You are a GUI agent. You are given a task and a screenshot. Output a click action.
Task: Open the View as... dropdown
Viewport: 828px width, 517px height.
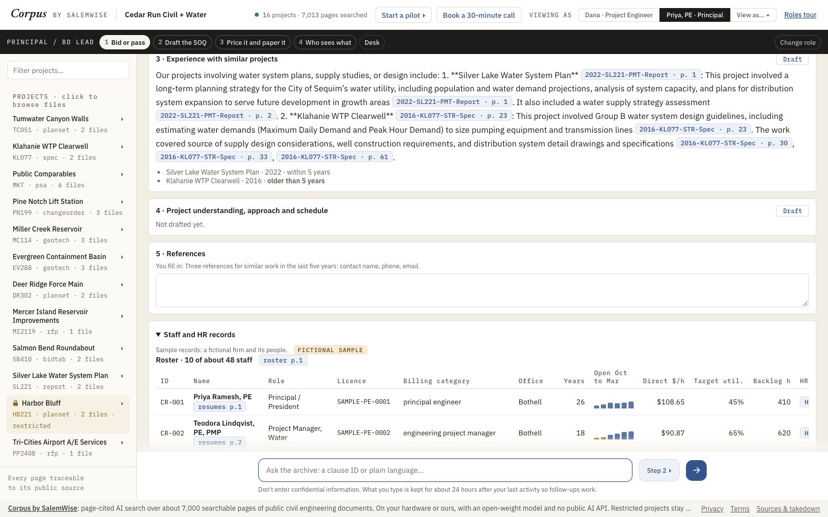pyautogui.click(x=753, y=15)
